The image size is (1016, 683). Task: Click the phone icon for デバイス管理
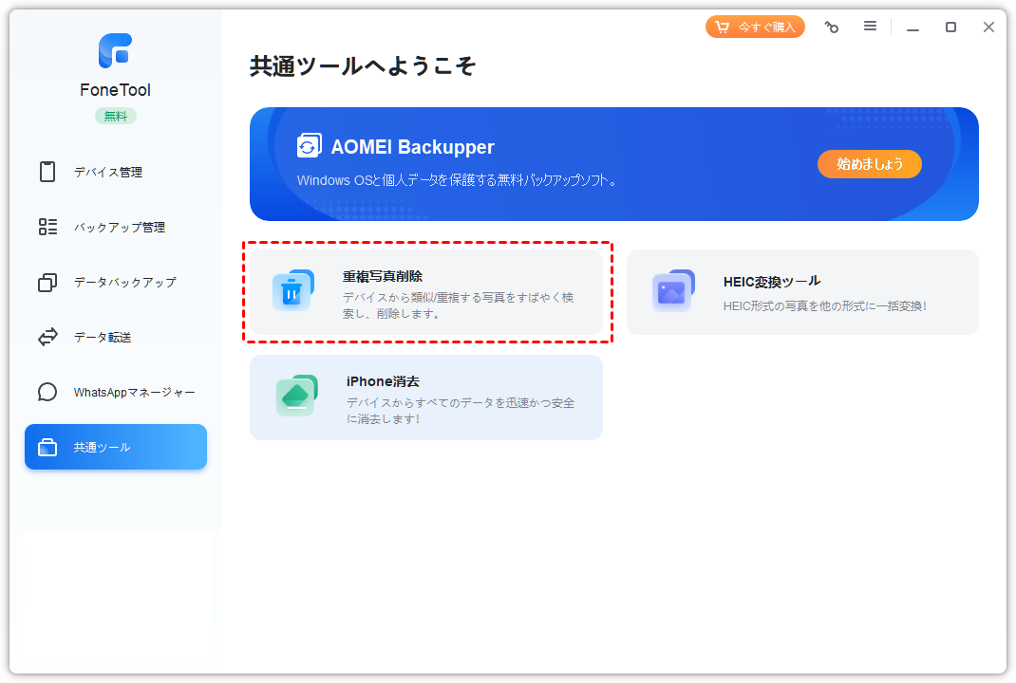[47, 172]
